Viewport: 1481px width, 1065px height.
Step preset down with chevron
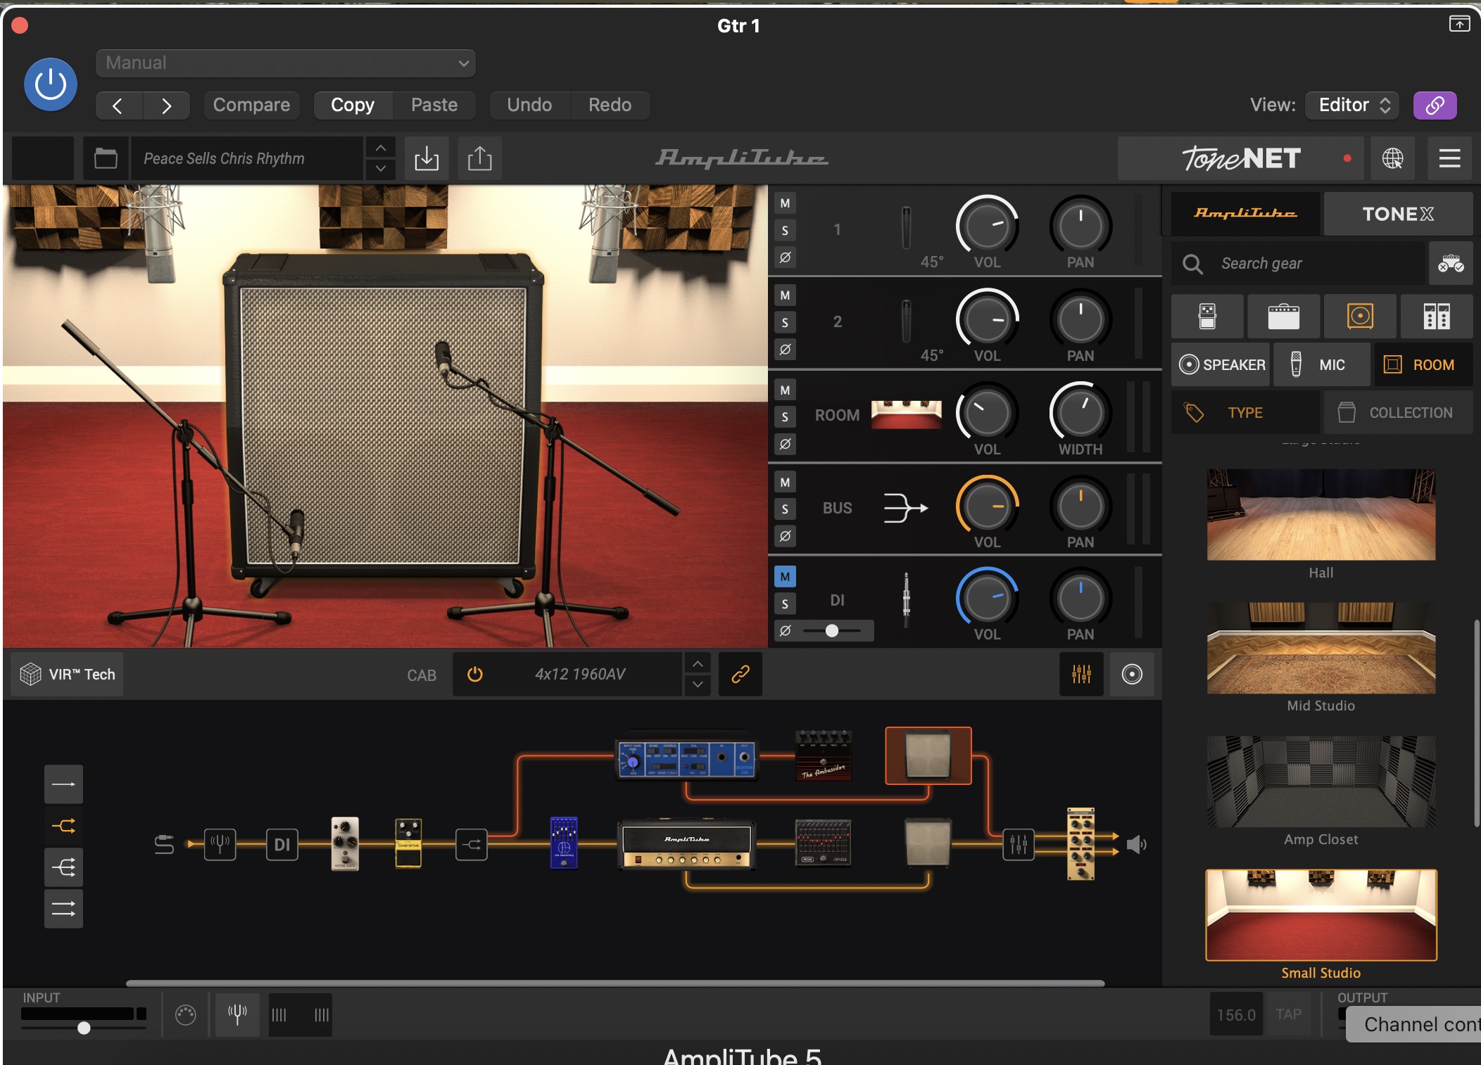tap(380, 169)
